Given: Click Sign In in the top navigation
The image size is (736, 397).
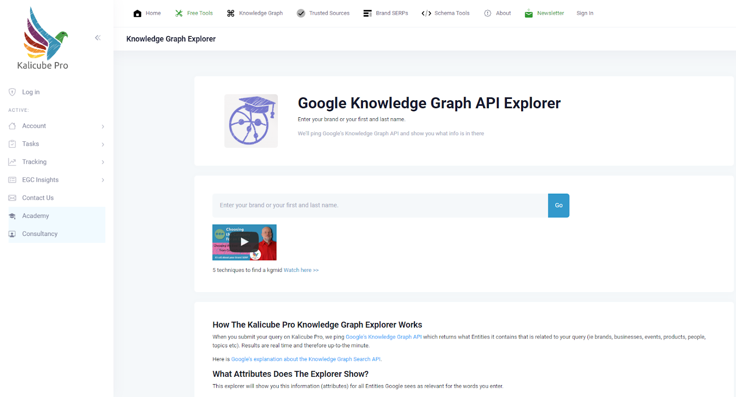Looking at the screenshot, I should coord(585,13).
